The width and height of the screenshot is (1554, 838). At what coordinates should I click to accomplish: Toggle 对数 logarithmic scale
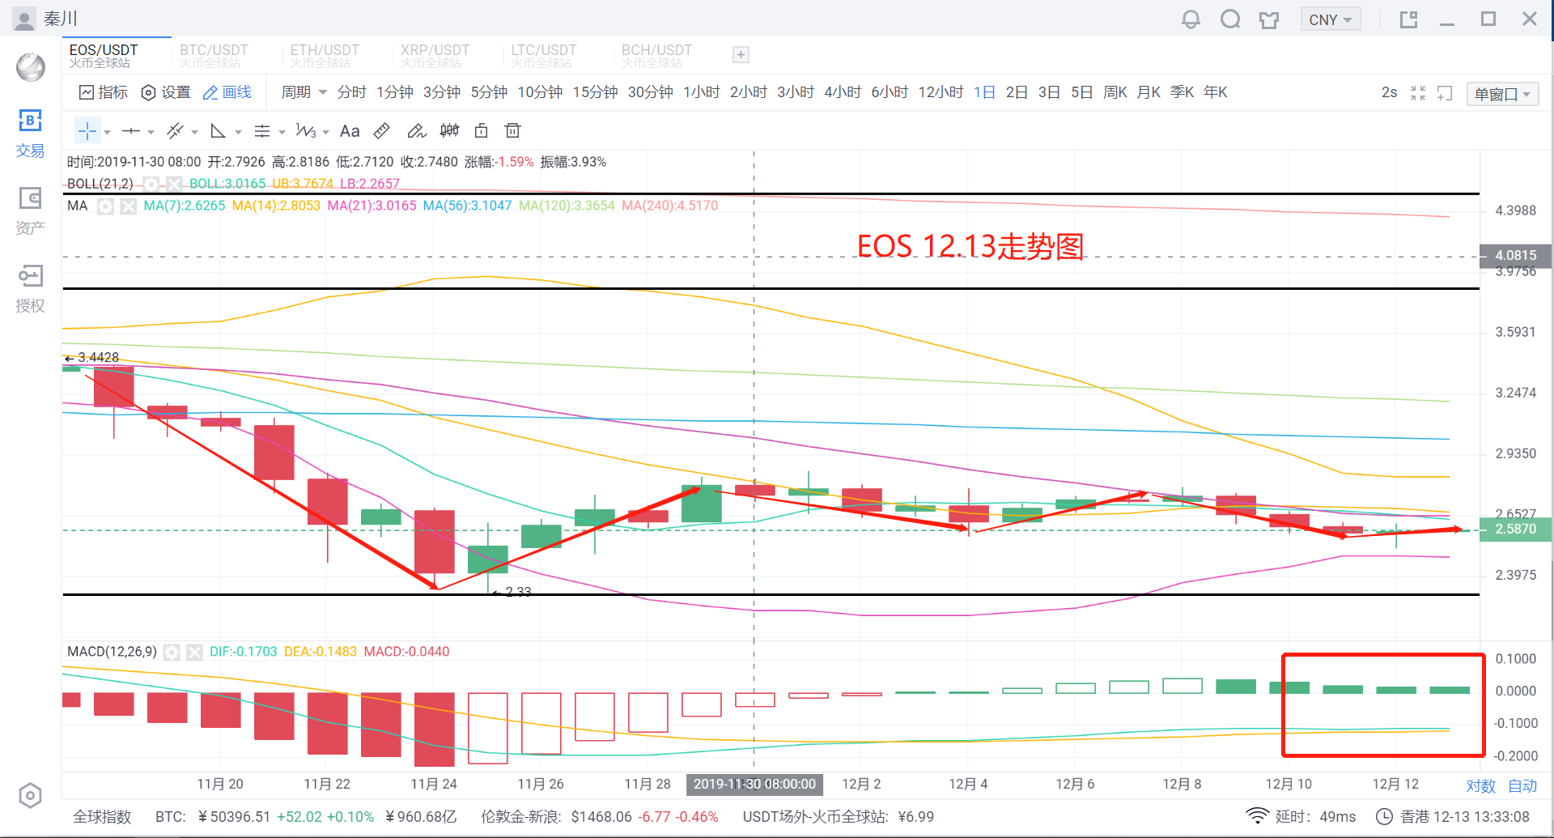(x=1480, y=785)
